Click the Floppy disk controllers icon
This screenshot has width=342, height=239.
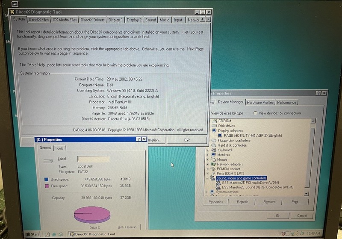pos(214,140)
